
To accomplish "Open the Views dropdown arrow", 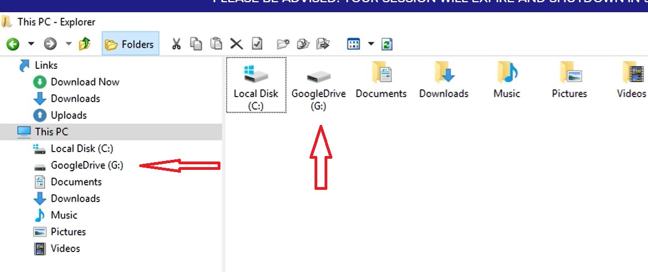I will 371,44.
